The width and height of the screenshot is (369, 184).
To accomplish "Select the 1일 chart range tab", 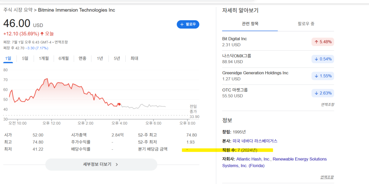I will pos(8,58).
